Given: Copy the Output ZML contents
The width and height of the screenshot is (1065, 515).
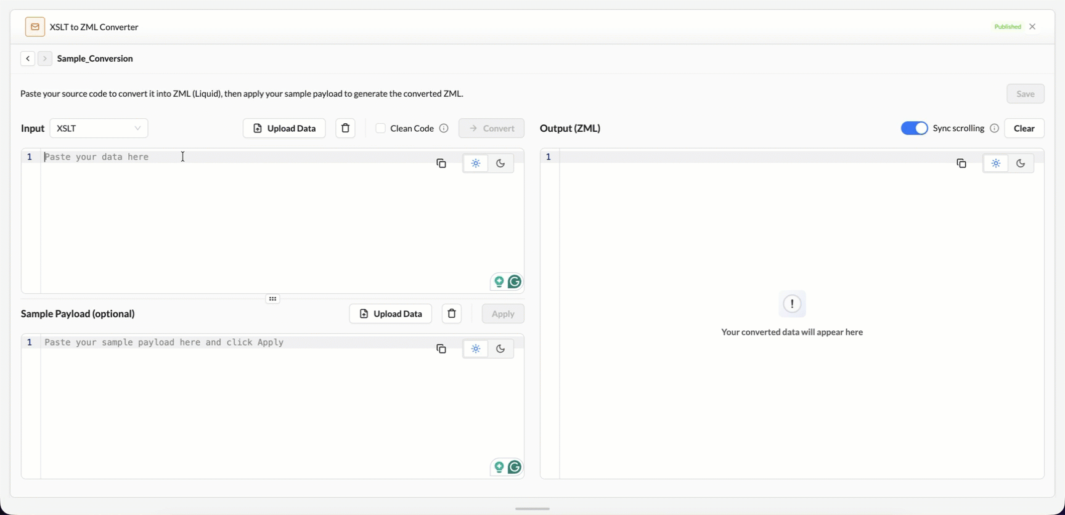Looking at the screenshot, I should [961, 163].
